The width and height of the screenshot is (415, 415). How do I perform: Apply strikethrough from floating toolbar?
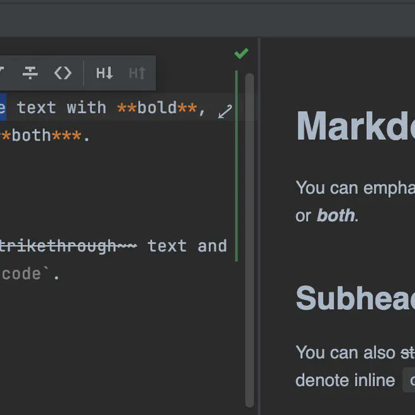30,73
